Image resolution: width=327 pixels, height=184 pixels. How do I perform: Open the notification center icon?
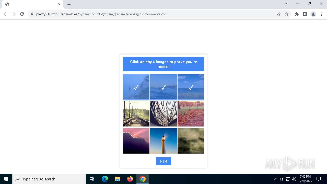coord(319,179)
